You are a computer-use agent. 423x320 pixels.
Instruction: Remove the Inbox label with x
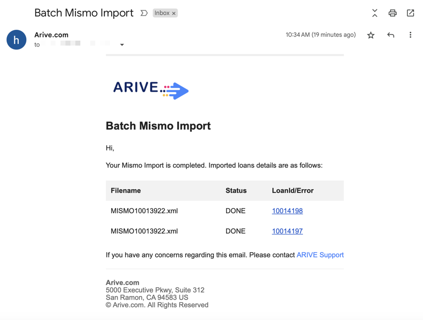174,13
